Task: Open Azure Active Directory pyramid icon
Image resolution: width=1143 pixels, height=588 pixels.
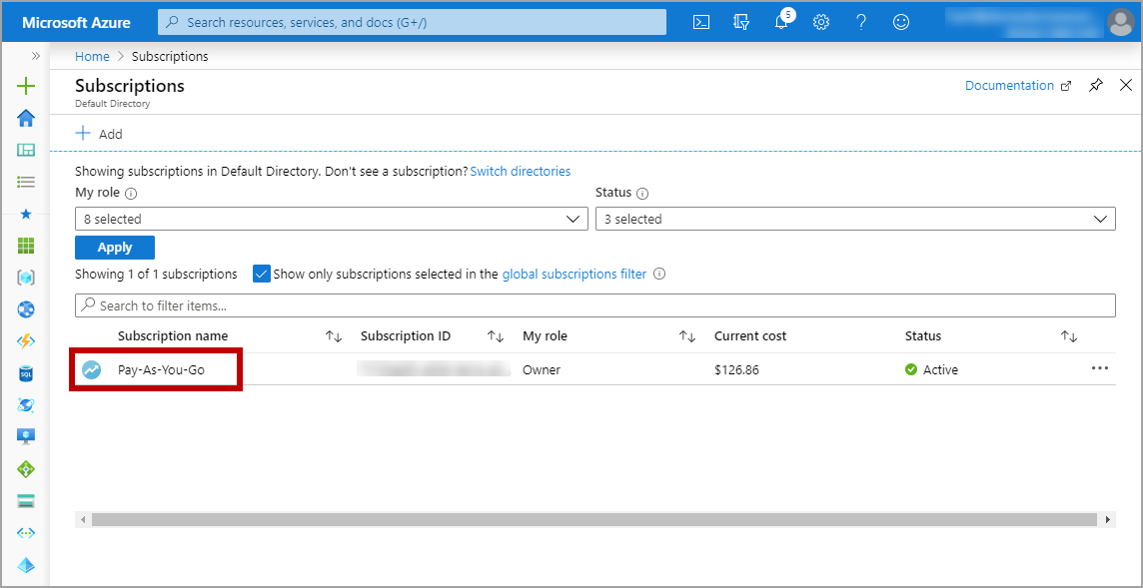Action: [26, 565]
